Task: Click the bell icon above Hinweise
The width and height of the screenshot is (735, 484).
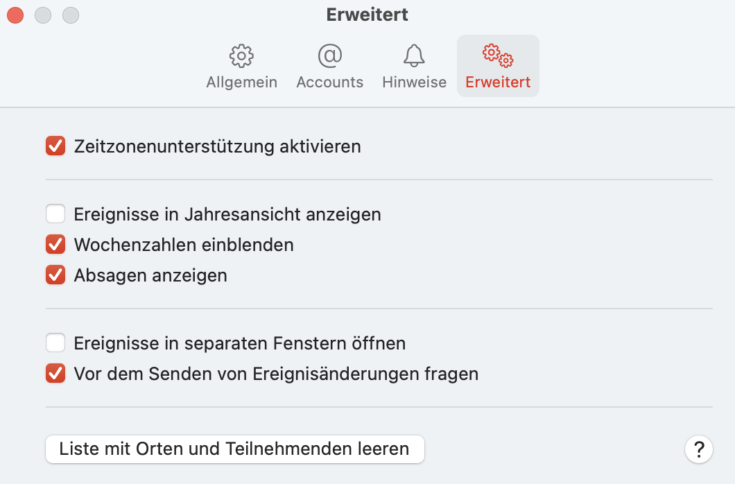Action: coord(414,54)
